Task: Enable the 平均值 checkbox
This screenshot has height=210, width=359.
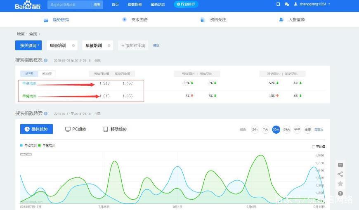Action: (x=314, y=146)
